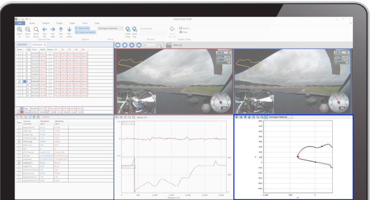Click the Circuit Name input field
Viewport: 371px width, 200px height.
pyautogui.click(x=153, y=33)
